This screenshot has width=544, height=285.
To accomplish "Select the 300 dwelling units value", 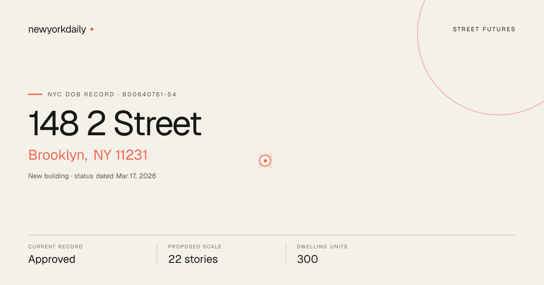I will [x=307, y=259].
